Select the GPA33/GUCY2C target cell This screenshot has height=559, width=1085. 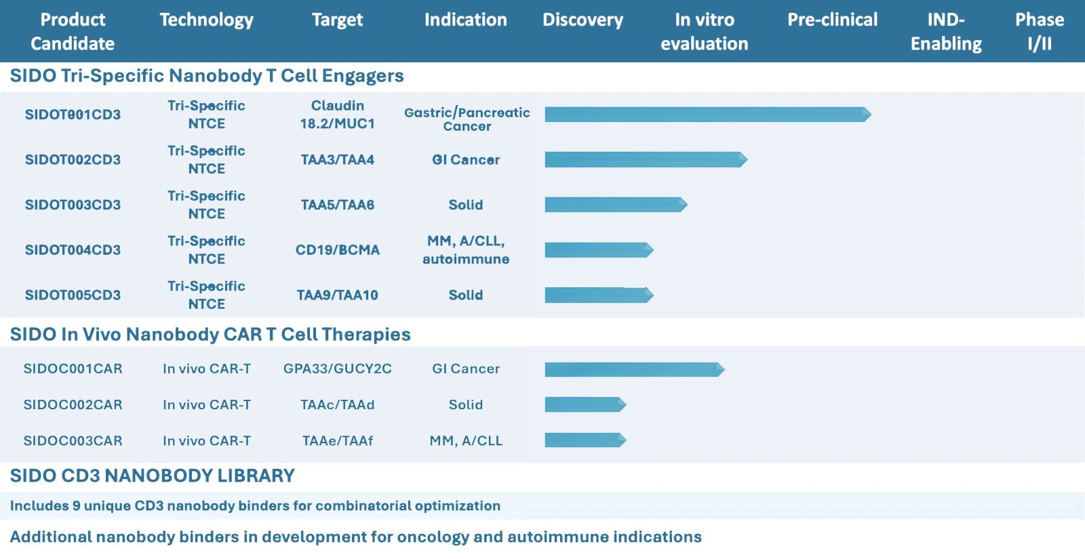click(x=337, y=369)
